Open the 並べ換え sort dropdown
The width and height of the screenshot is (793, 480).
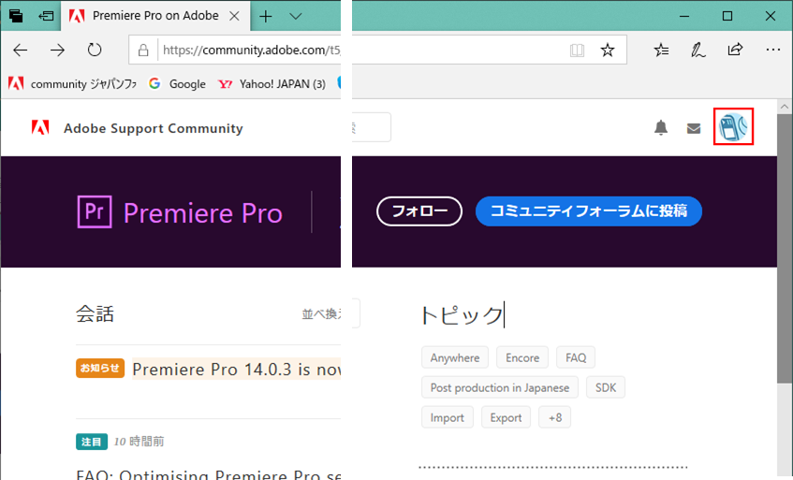pos(324,313)
